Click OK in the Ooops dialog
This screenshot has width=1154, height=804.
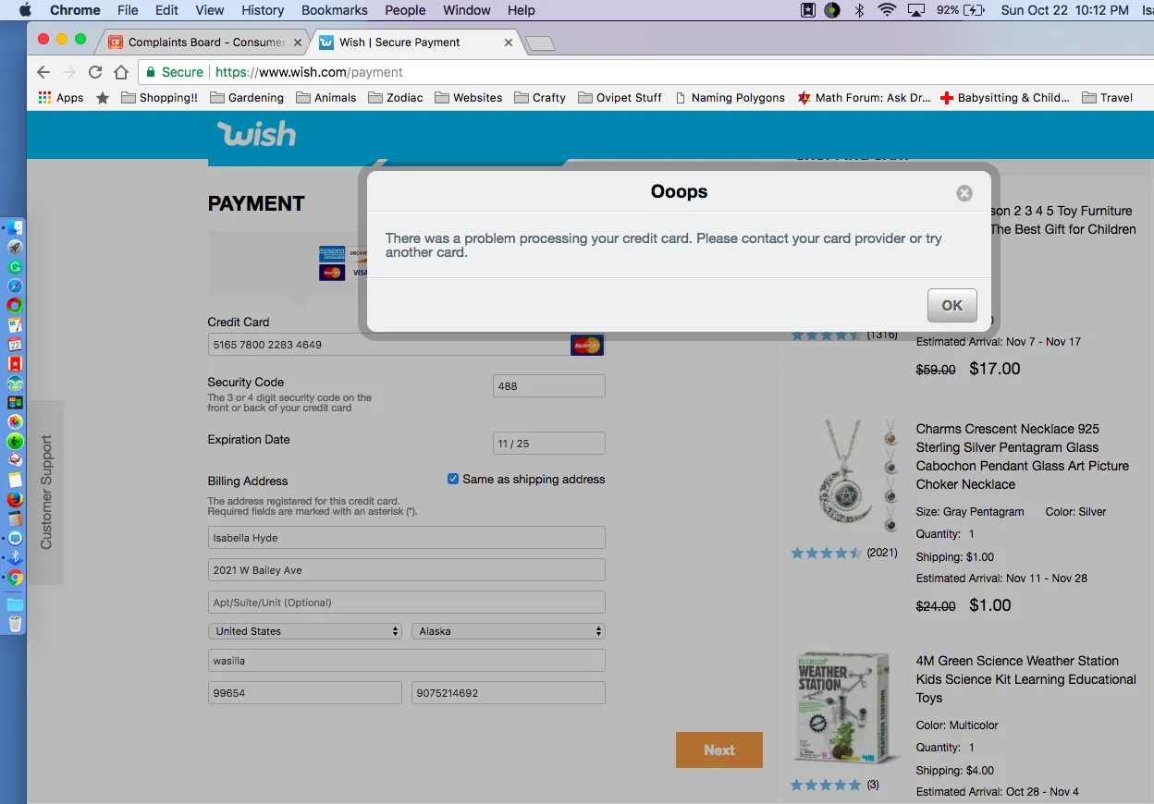952,305
